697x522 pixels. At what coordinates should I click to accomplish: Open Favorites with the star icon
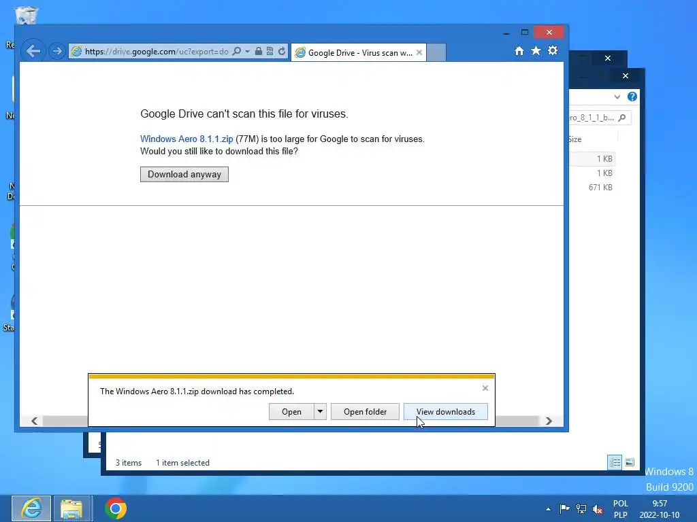536,51
